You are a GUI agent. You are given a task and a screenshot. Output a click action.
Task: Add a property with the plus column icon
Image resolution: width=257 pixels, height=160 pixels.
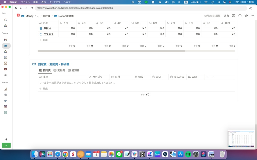207,77
